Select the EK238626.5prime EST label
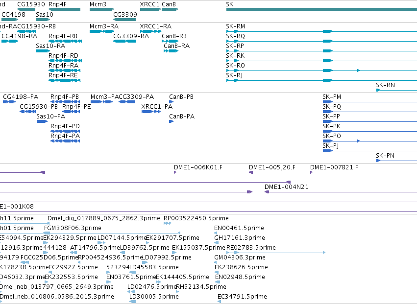Screen dimensions: 417x304 coord(241,268)
